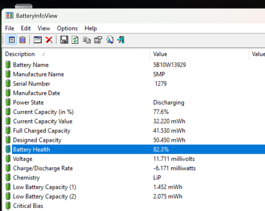
Task: Open the Help menu
Action: coord(91,28)
